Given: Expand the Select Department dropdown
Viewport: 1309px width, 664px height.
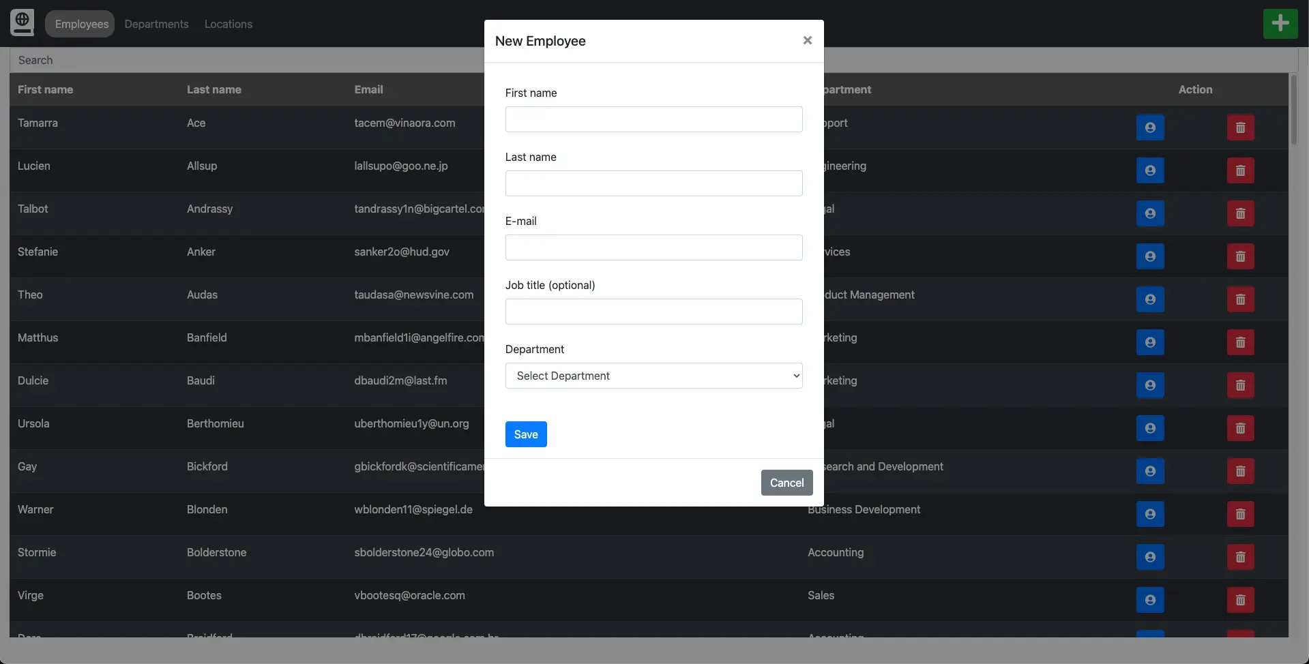Looking at the screenshot, I should coord(653,376).
